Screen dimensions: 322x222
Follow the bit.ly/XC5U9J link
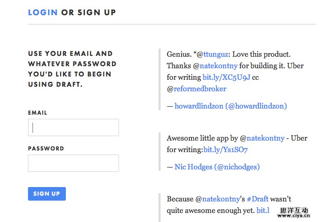[226, 77]
